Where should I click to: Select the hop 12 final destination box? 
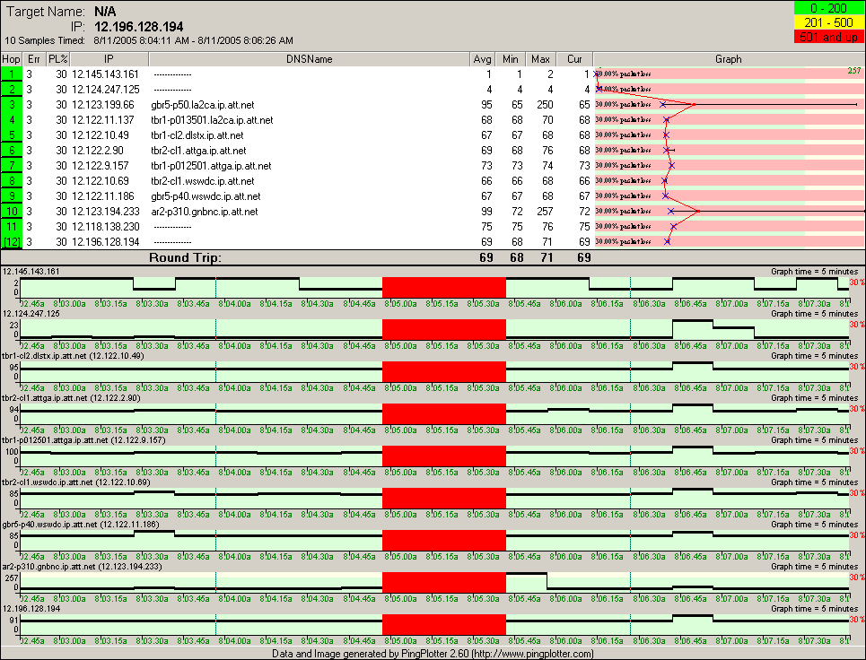coord(12,242)
